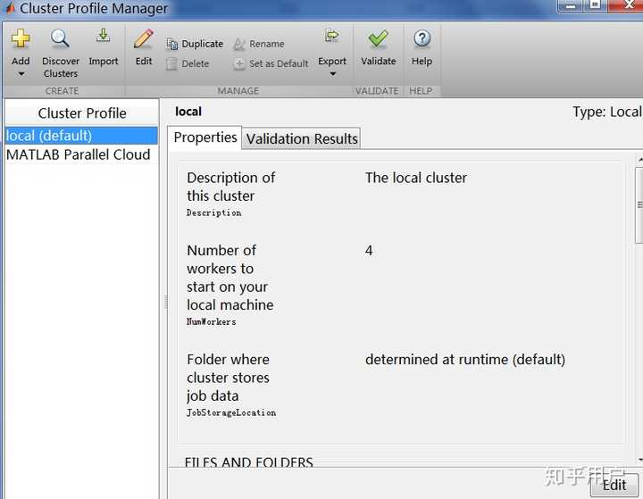643x499 pixels.
Task: Click the Duplicate profile icon
Action: tap(172, 44)
